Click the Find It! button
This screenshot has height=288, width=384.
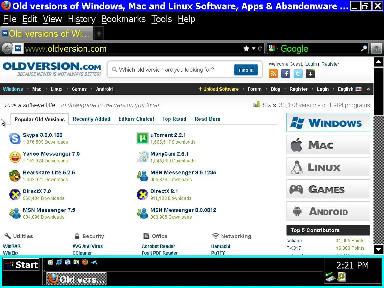(246, 70)
